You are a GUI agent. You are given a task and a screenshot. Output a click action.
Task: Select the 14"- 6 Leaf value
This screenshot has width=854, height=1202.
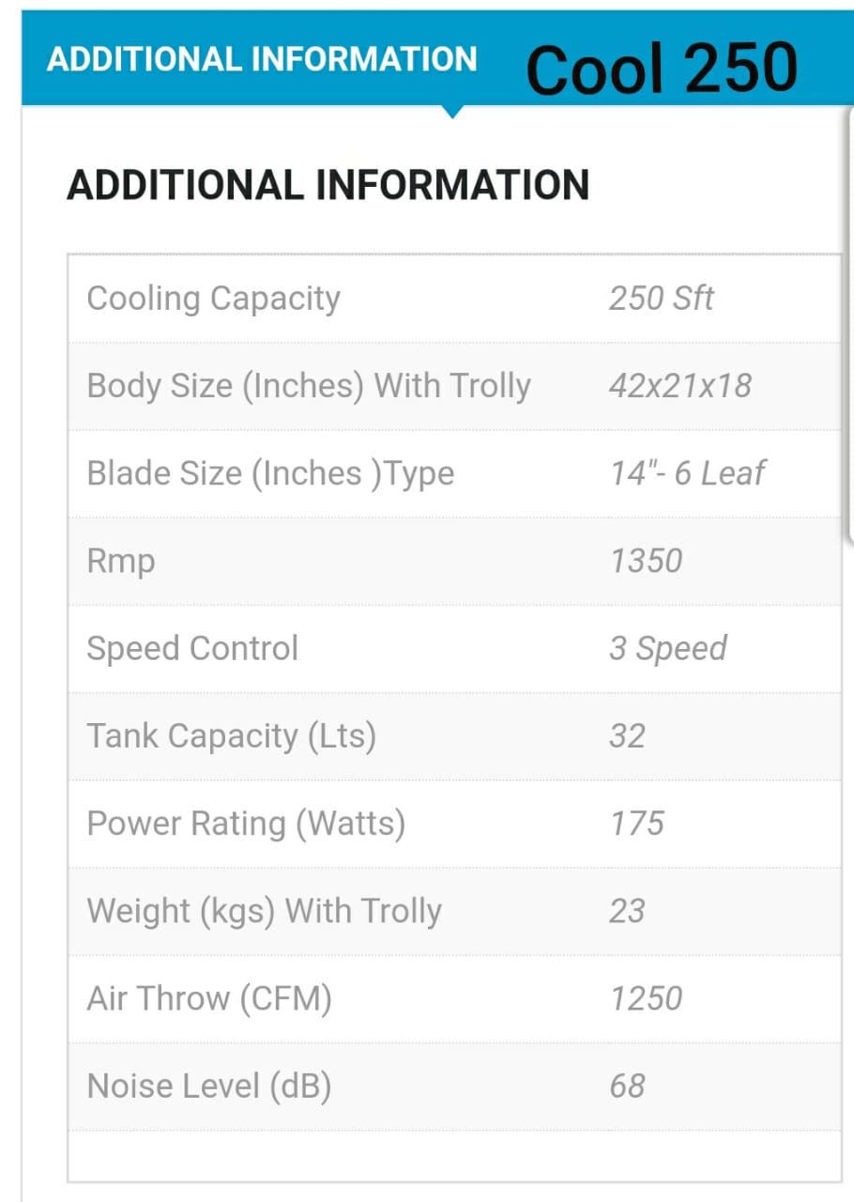coord(687,473)
